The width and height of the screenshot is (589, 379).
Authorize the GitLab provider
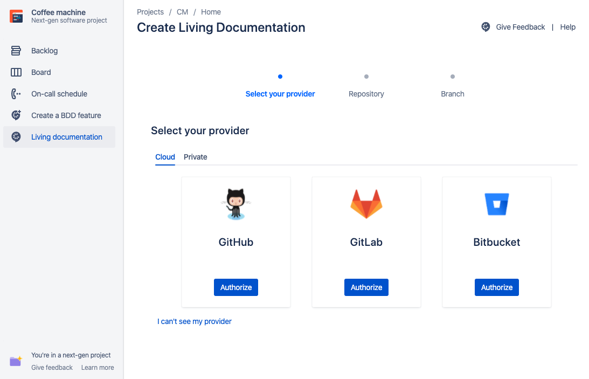[366, 287]
